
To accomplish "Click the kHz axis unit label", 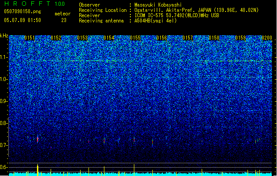I will (x=4, y=36).
